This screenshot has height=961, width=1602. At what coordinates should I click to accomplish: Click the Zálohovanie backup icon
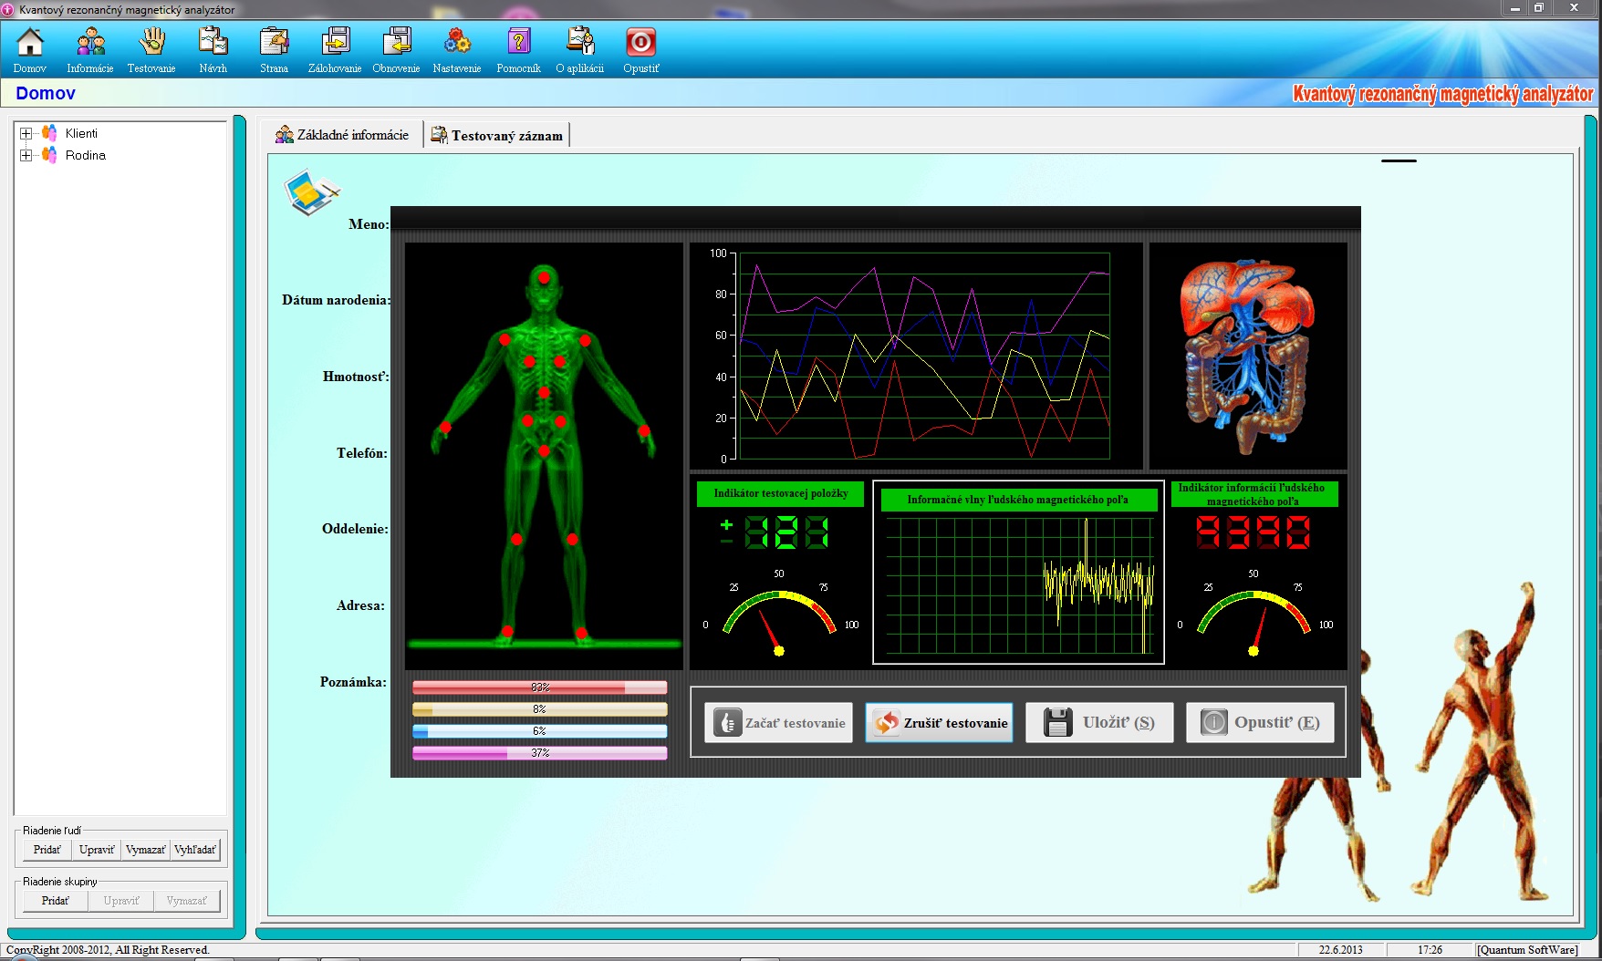[335, 43]
